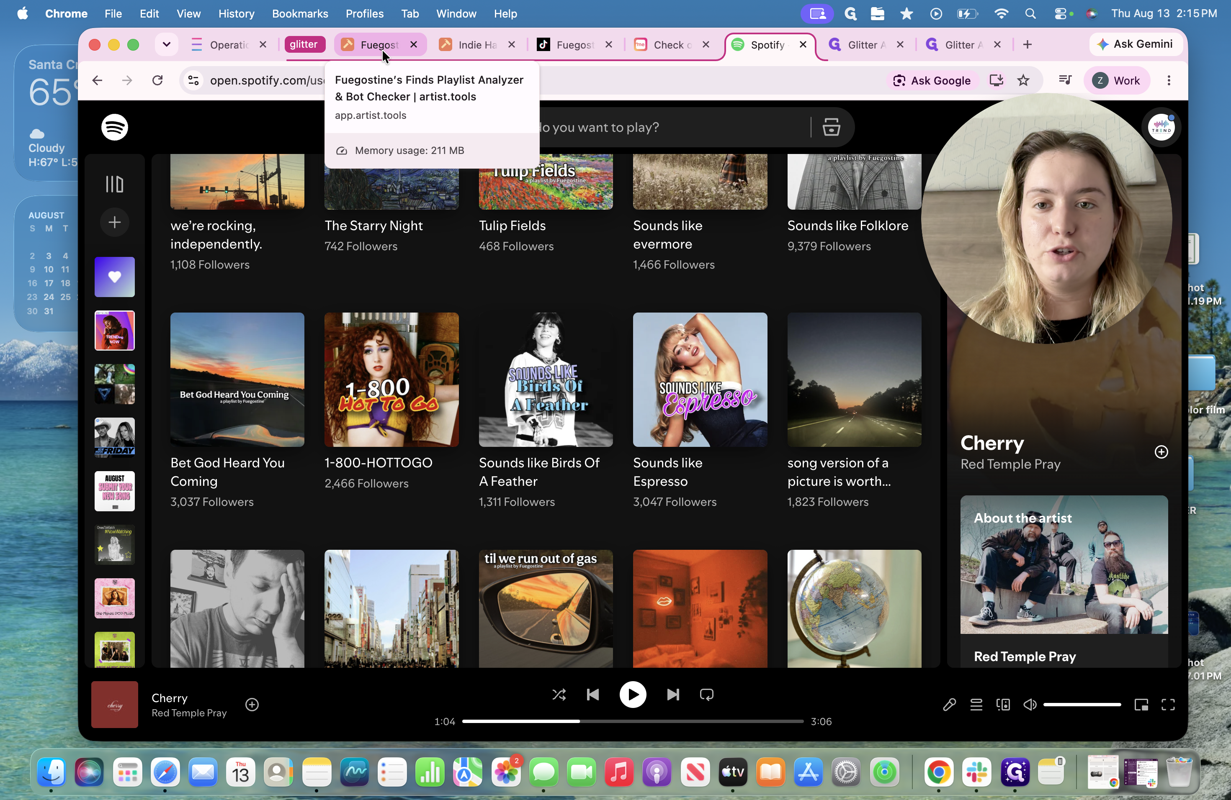The height and width of the screenshot is (800, 1231).
Task: Open Your Library sidebar icon
Action: coord(114,184)
